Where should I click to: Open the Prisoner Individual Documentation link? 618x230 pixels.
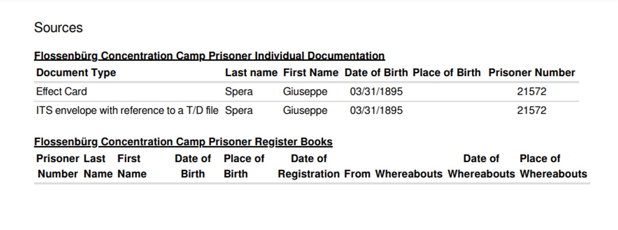click(x=209, y=56)
